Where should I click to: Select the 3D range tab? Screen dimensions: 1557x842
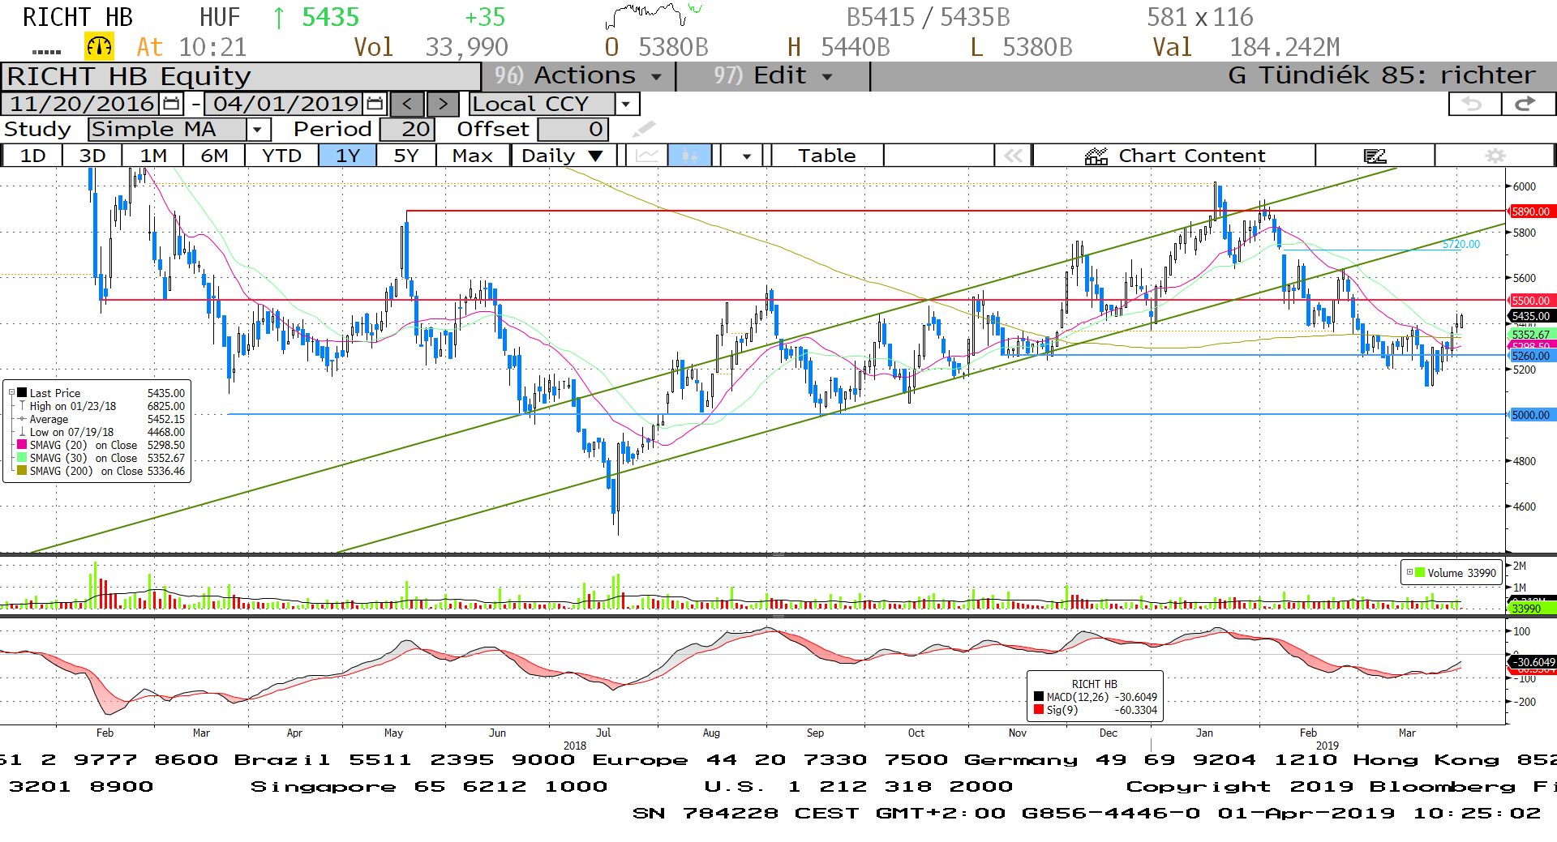pos(92,156)
